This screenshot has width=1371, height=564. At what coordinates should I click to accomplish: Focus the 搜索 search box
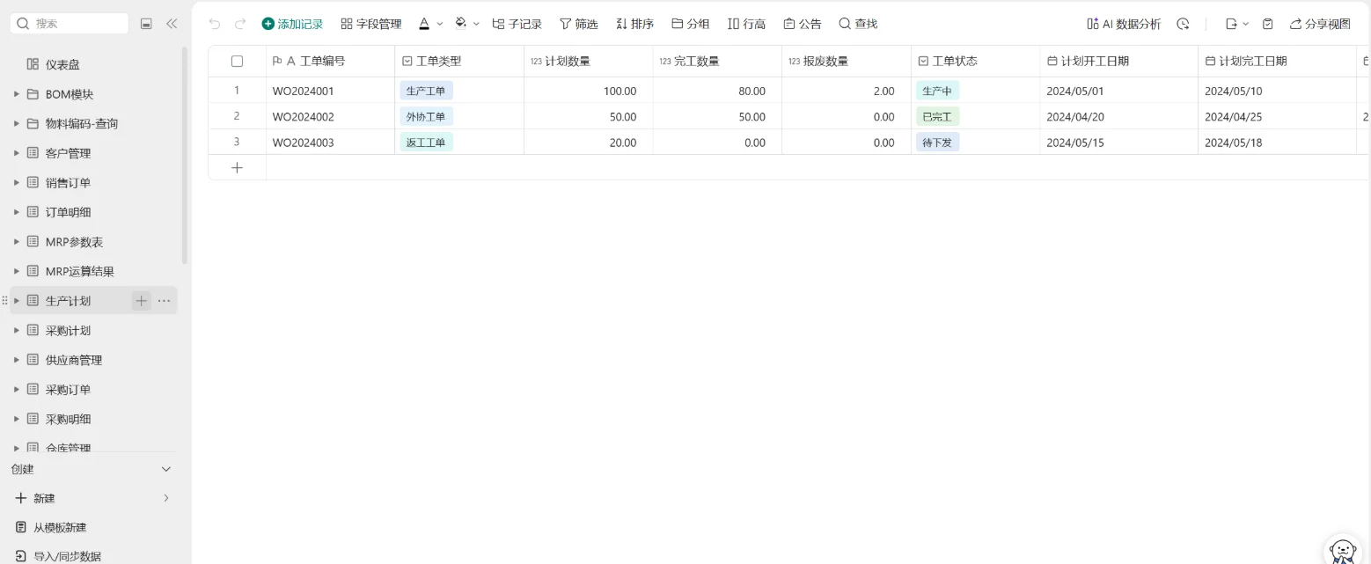pos(69,24)
